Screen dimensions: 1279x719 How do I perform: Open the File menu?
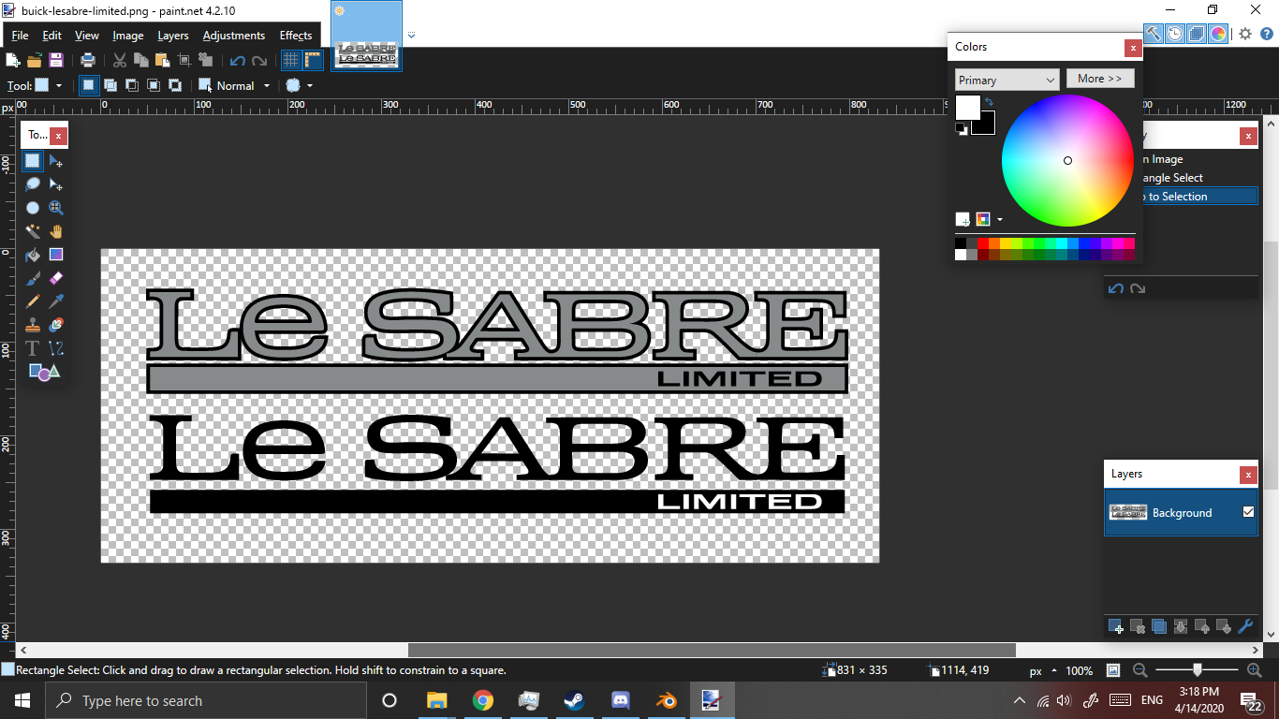coord(20,36)
